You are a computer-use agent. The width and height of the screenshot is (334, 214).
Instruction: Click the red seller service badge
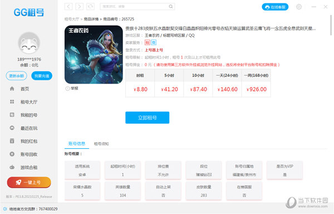pyautogui.click(x=148, y=42)
